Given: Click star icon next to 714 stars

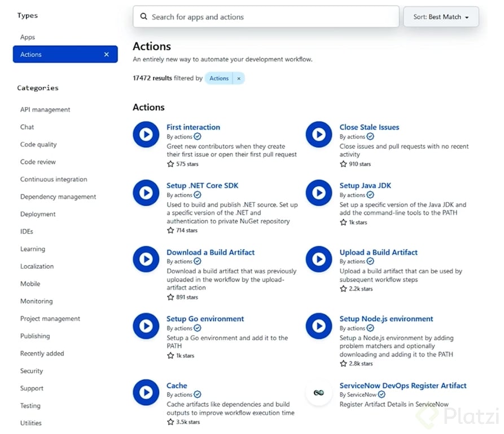Looking at the screenshot, I should click(x=170, y=230).
